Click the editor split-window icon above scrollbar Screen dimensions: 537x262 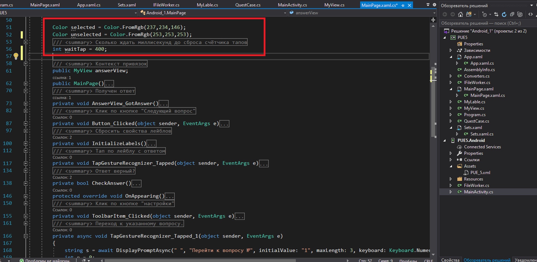(433, 20)
